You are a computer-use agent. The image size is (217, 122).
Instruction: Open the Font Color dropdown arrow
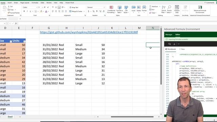click(x=48, y=11)
